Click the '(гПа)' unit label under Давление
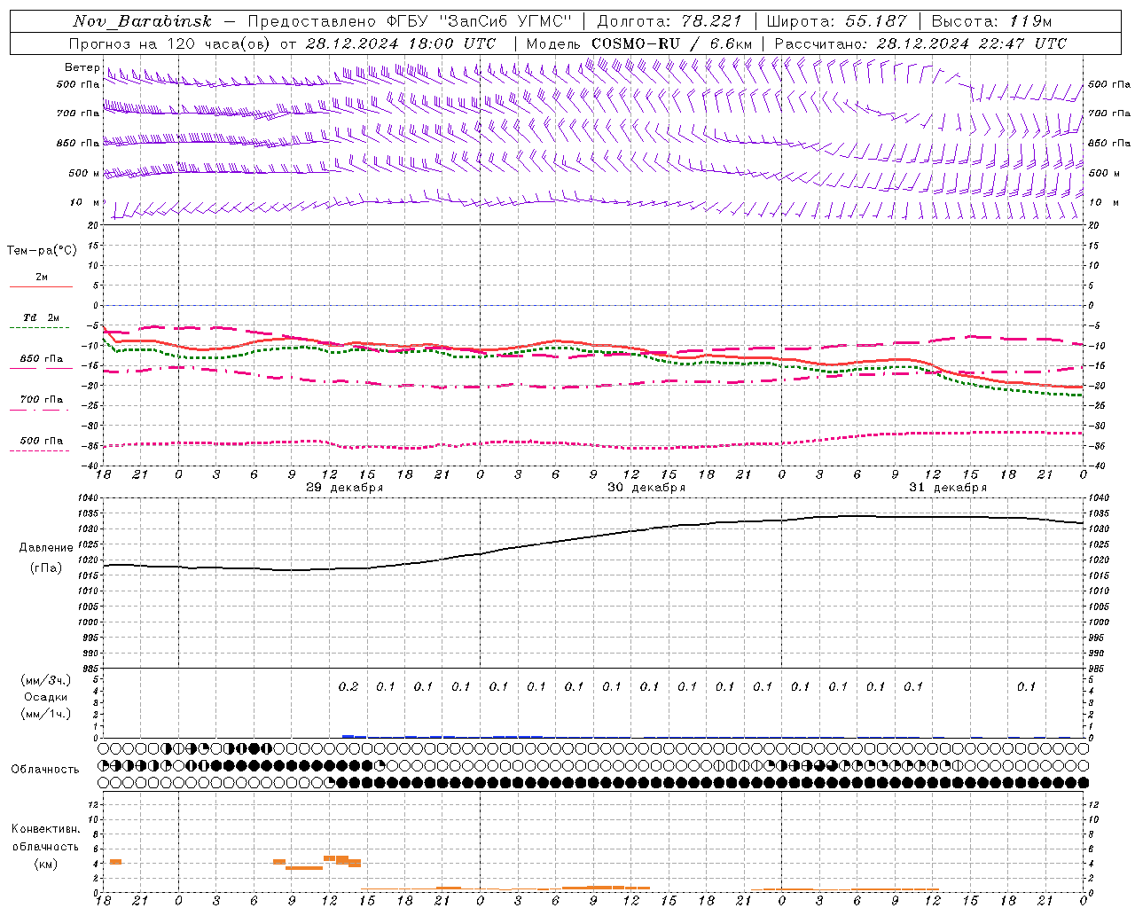The height and width of the screenshot is (908, 1135). pos(46,568)
